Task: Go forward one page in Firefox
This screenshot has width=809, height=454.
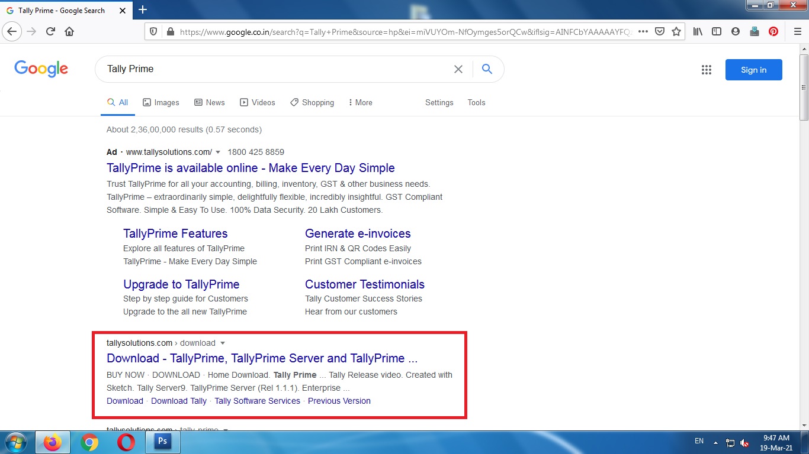Action: click(x=31, y=31)
